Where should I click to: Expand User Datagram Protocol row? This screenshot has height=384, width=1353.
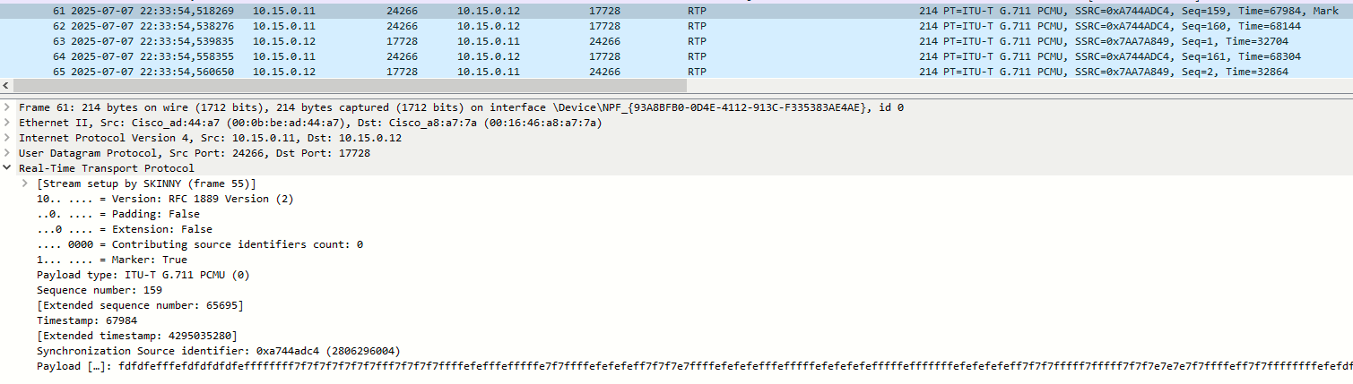(9, 153)
